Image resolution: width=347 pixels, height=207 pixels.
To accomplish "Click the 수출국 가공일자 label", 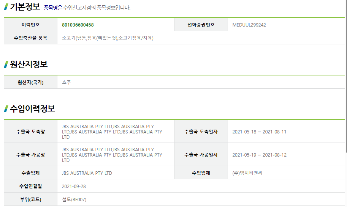I will click(x=201, y=155).
